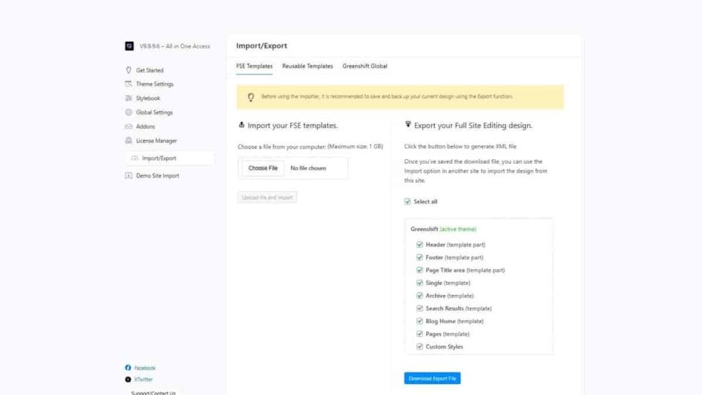Uncheck the Select all checkbox
Image resolution: width=702 pixels, height=395 pixels.
pos(407,201)
